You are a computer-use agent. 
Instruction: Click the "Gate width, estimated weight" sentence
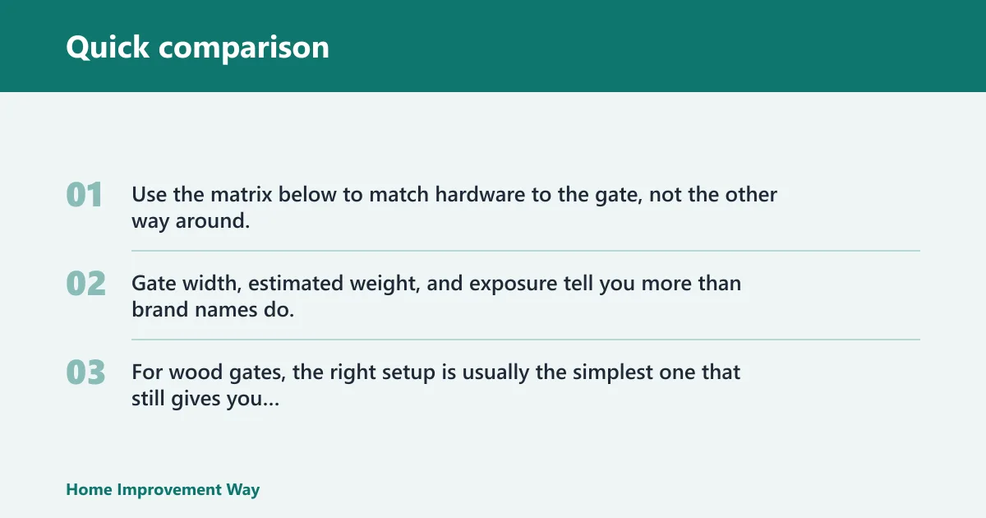tap(436, 297)
